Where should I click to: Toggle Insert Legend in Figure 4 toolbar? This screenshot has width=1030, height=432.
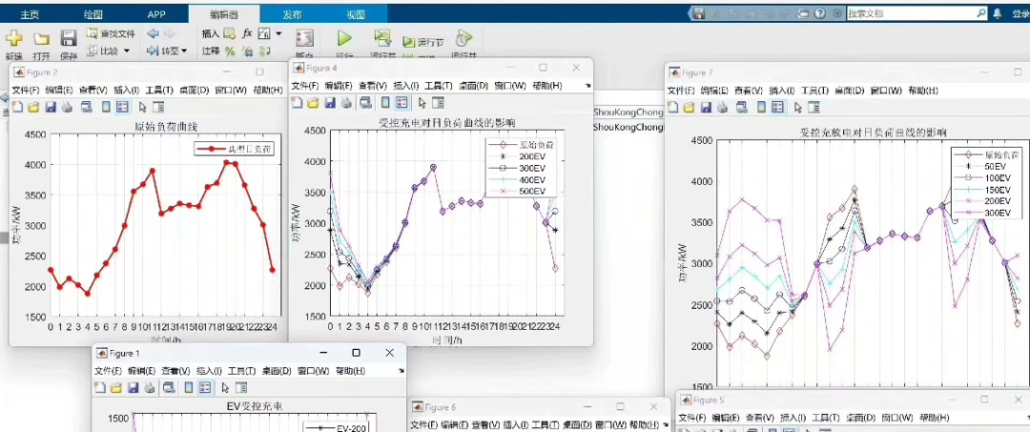402,102
